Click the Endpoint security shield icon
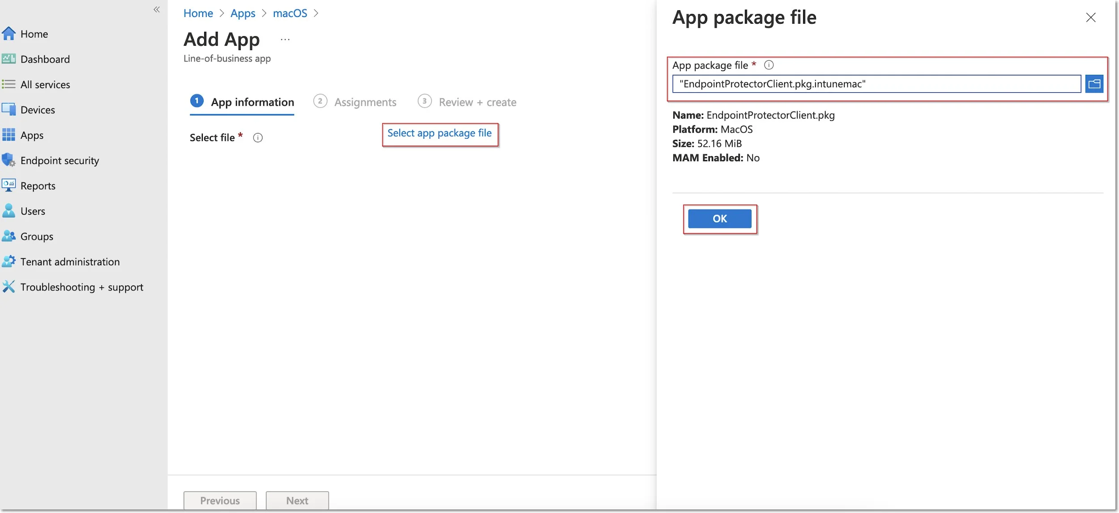The width and height of the screenshot is (1119, 513). click(9, 160)
